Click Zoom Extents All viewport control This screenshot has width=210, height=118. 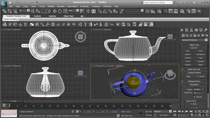[x=207, y=111]
